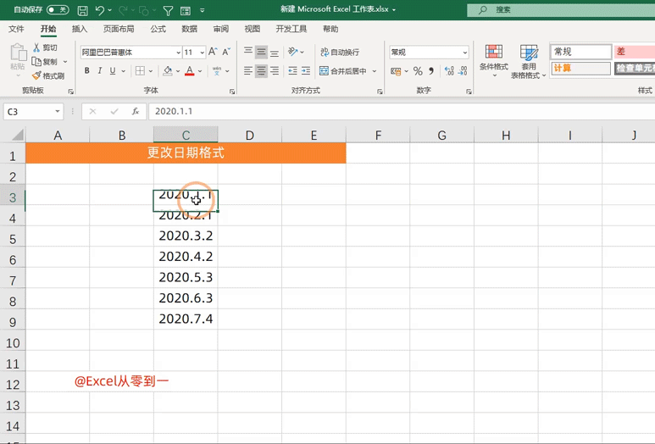The width and height of the screenshot is (655, 444).
Task: Switch to the 页面布局 Page Layout tab
Action: click(119, 29)
